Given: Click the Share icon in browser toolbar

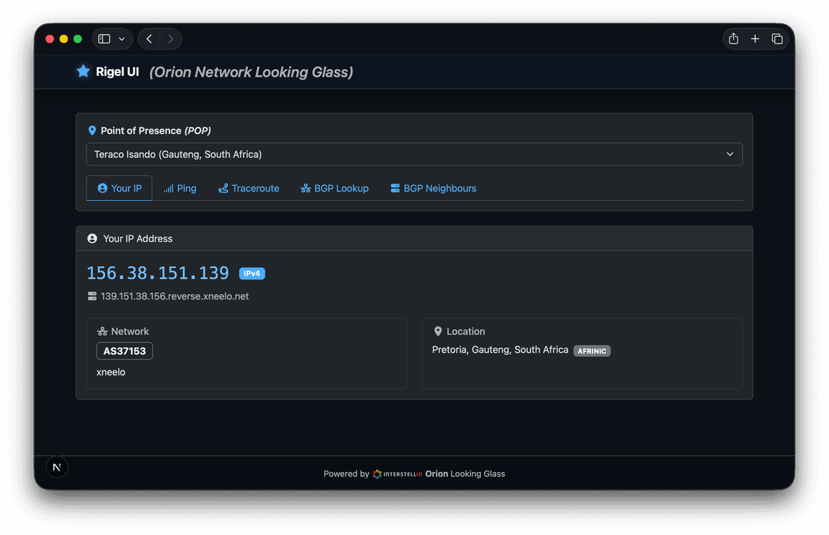Looking at the screenshot, I should 734,39.
